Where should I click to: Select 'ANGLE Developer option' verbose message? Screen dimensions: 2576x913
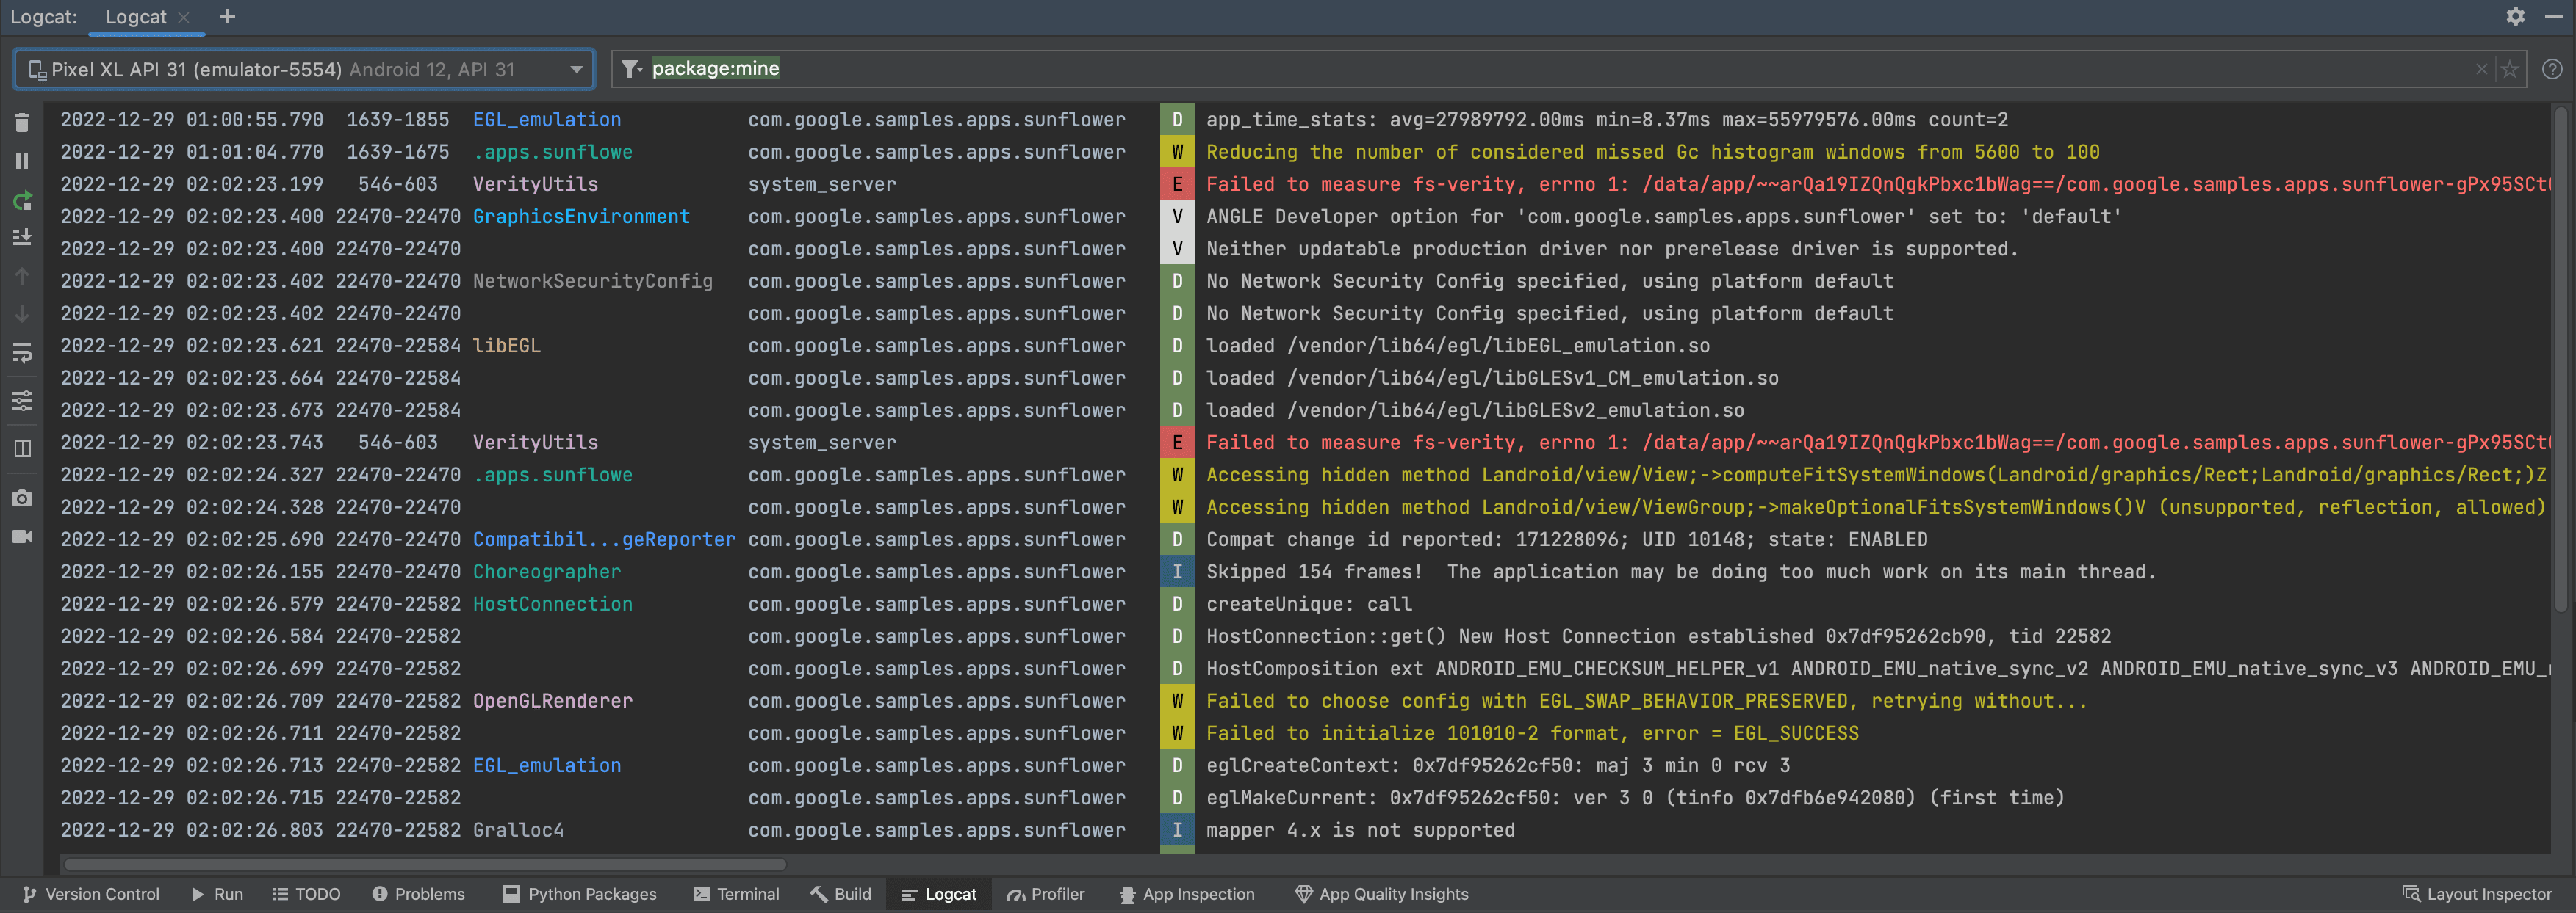tap(1664, 217)
